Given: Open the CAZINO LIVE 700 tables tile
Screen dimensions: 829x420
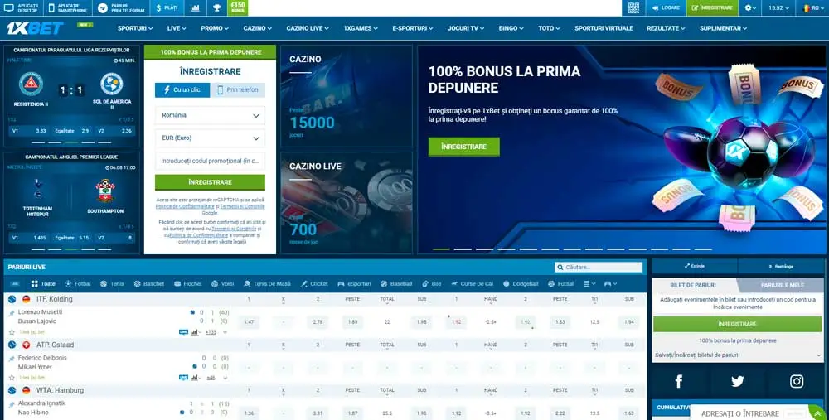Looking at the screenshot, I should (x=347, y=203).
